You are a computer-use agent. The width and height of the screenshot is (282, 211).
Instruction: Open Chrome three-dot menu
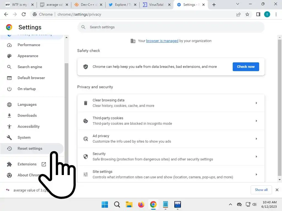[x=276, y=14]
